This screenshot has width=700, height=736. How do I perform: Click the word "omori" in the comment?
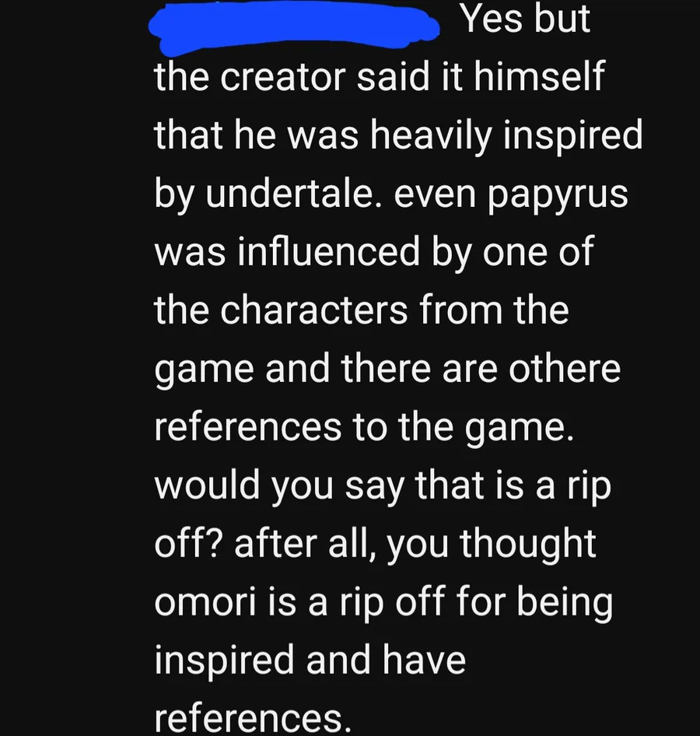[205, 601]
